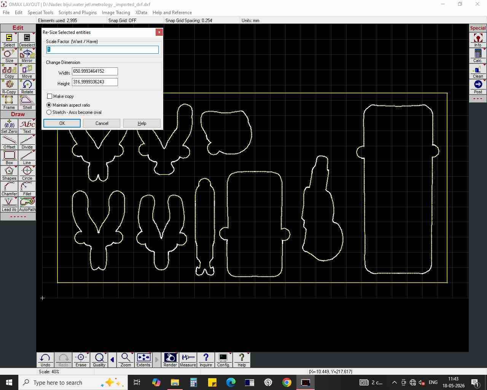Pick the Fillet tool

click(27, 189)
